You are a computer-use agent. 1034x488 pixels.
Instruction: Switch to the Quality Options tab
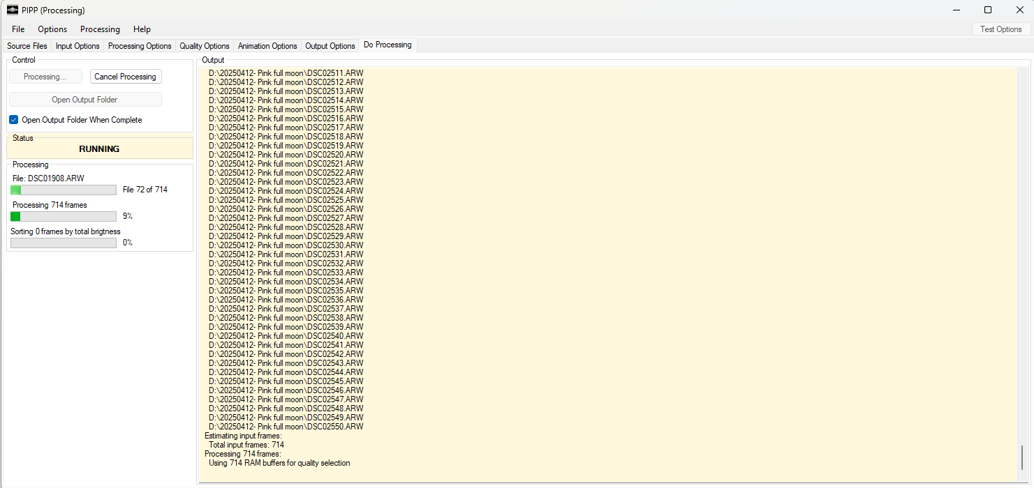tap(205, 46)
